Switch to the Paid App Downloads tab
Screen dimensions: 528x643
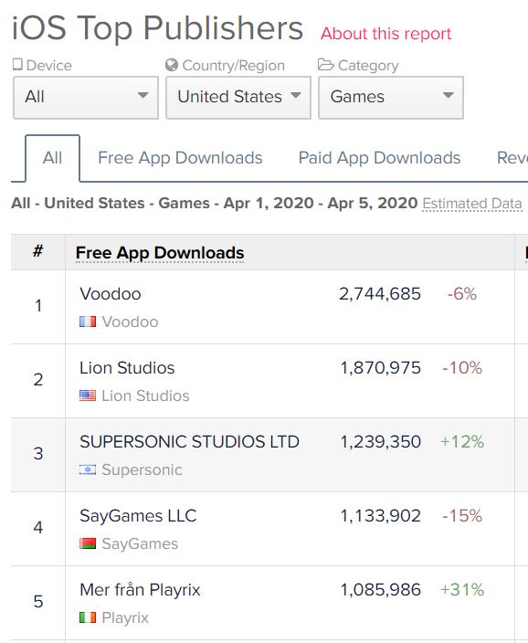click(x=379, y=158)
